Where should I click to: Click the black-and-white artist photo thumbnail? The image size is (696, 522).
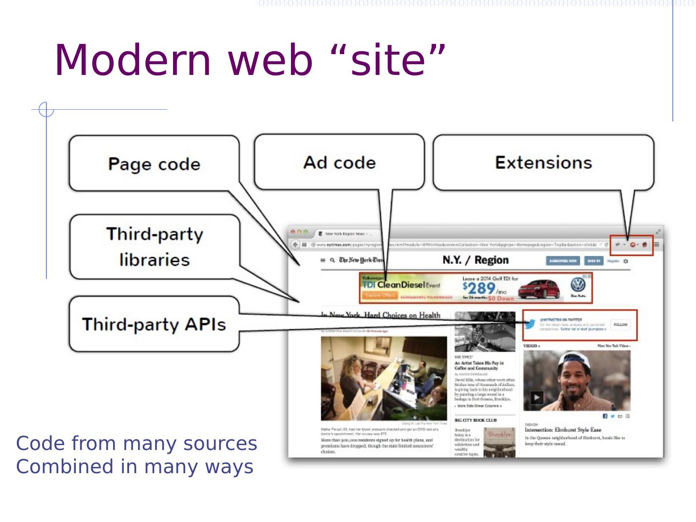pyautogui.click(x=485, y=332)
